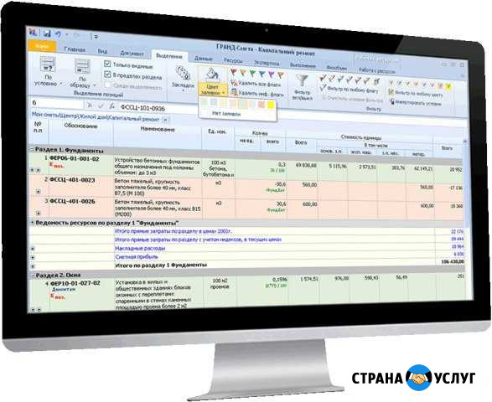Screen dimensions: 492x402
Task: Expand row ФССЦ-401-0023 plus box
Action: (x=38, y=191)
